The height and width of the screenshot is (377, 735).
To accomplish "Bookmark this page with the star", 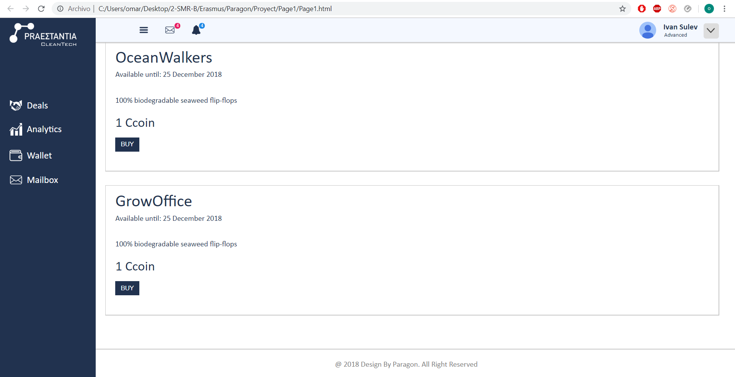I will click(x=622, y=9).
